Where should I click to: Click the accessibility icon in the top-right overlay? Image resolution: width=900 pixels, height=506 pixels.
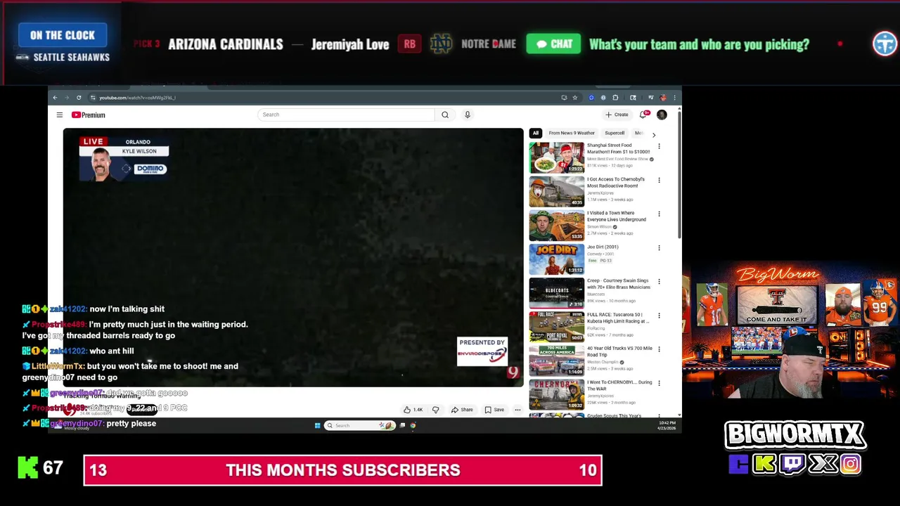tap(885, 44)
